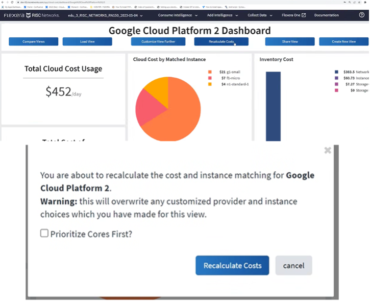370x301 pixels.
Task: Click browser back arrow
Action: (x=3, y=3)
